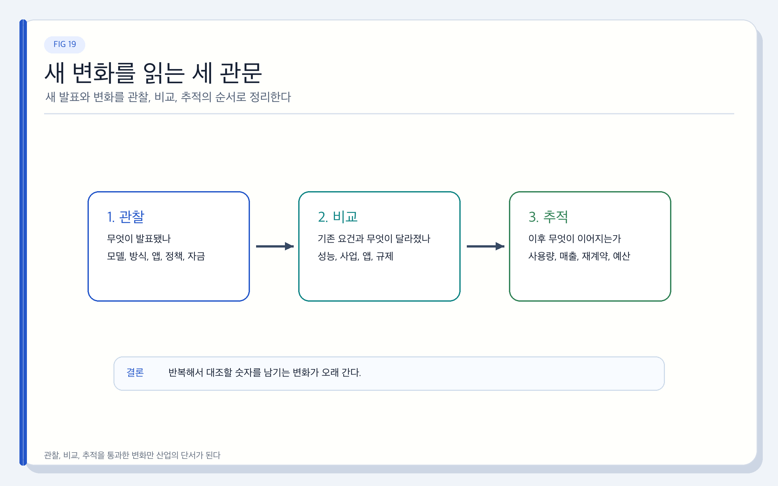Image resolution: width=778 pixels, height=486 pixels.
Task: Select the title 새 변화를 읽는 세 관문
Action: click(153, 73)
